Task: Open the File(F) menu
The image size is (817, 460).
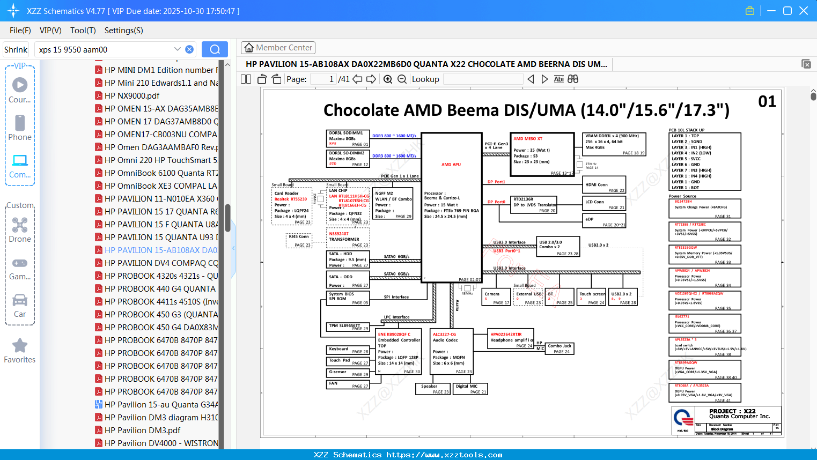Action: coord(20,31)
